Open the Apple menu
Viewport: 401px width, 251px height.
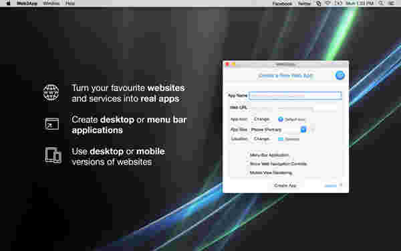(x=8, y=3)
